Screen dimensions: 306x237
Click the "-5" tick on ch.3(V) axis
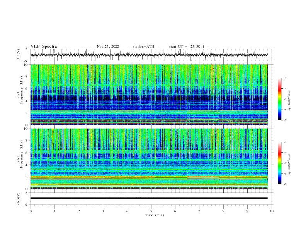[x=26, y=205]
